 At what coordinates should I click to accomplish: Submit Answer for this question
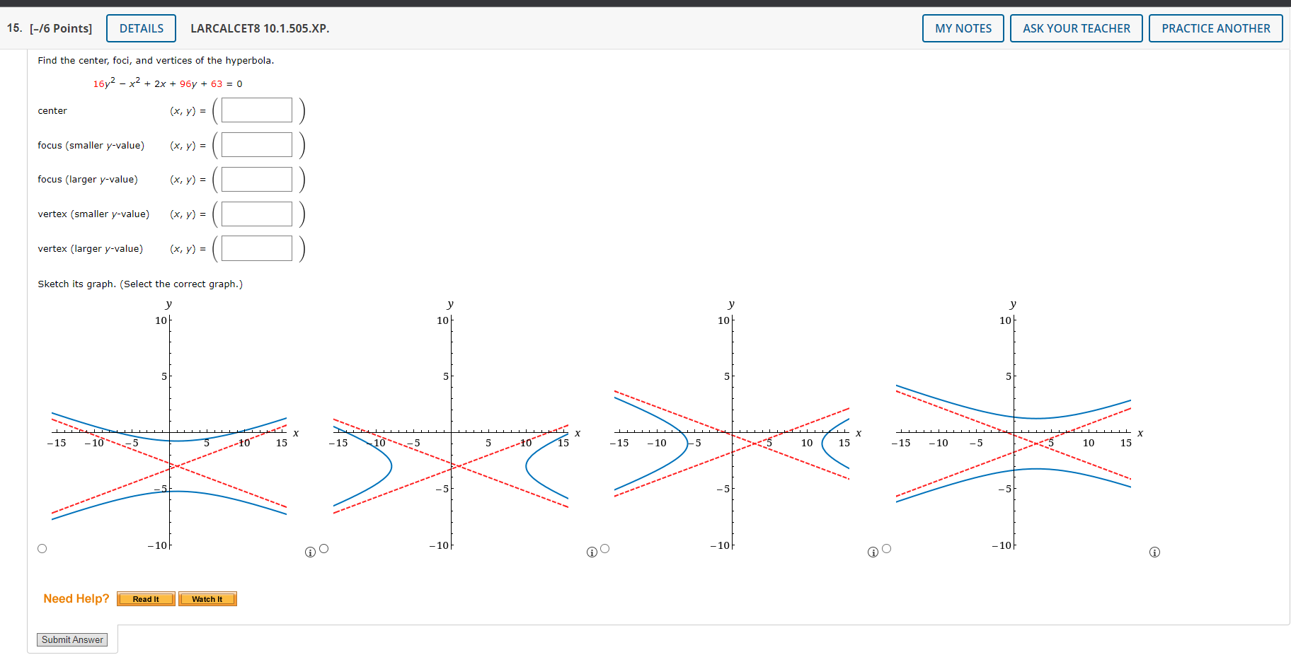coord(72,639)
